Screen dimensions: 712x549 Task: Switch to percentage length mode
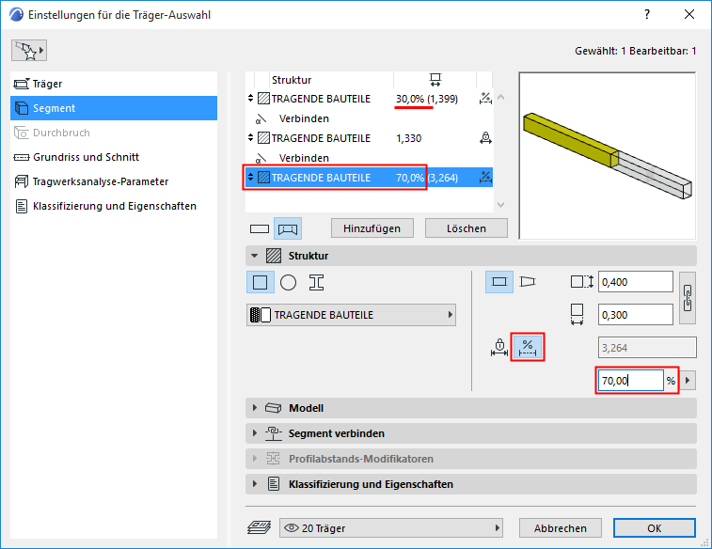(x=528, y=348)
